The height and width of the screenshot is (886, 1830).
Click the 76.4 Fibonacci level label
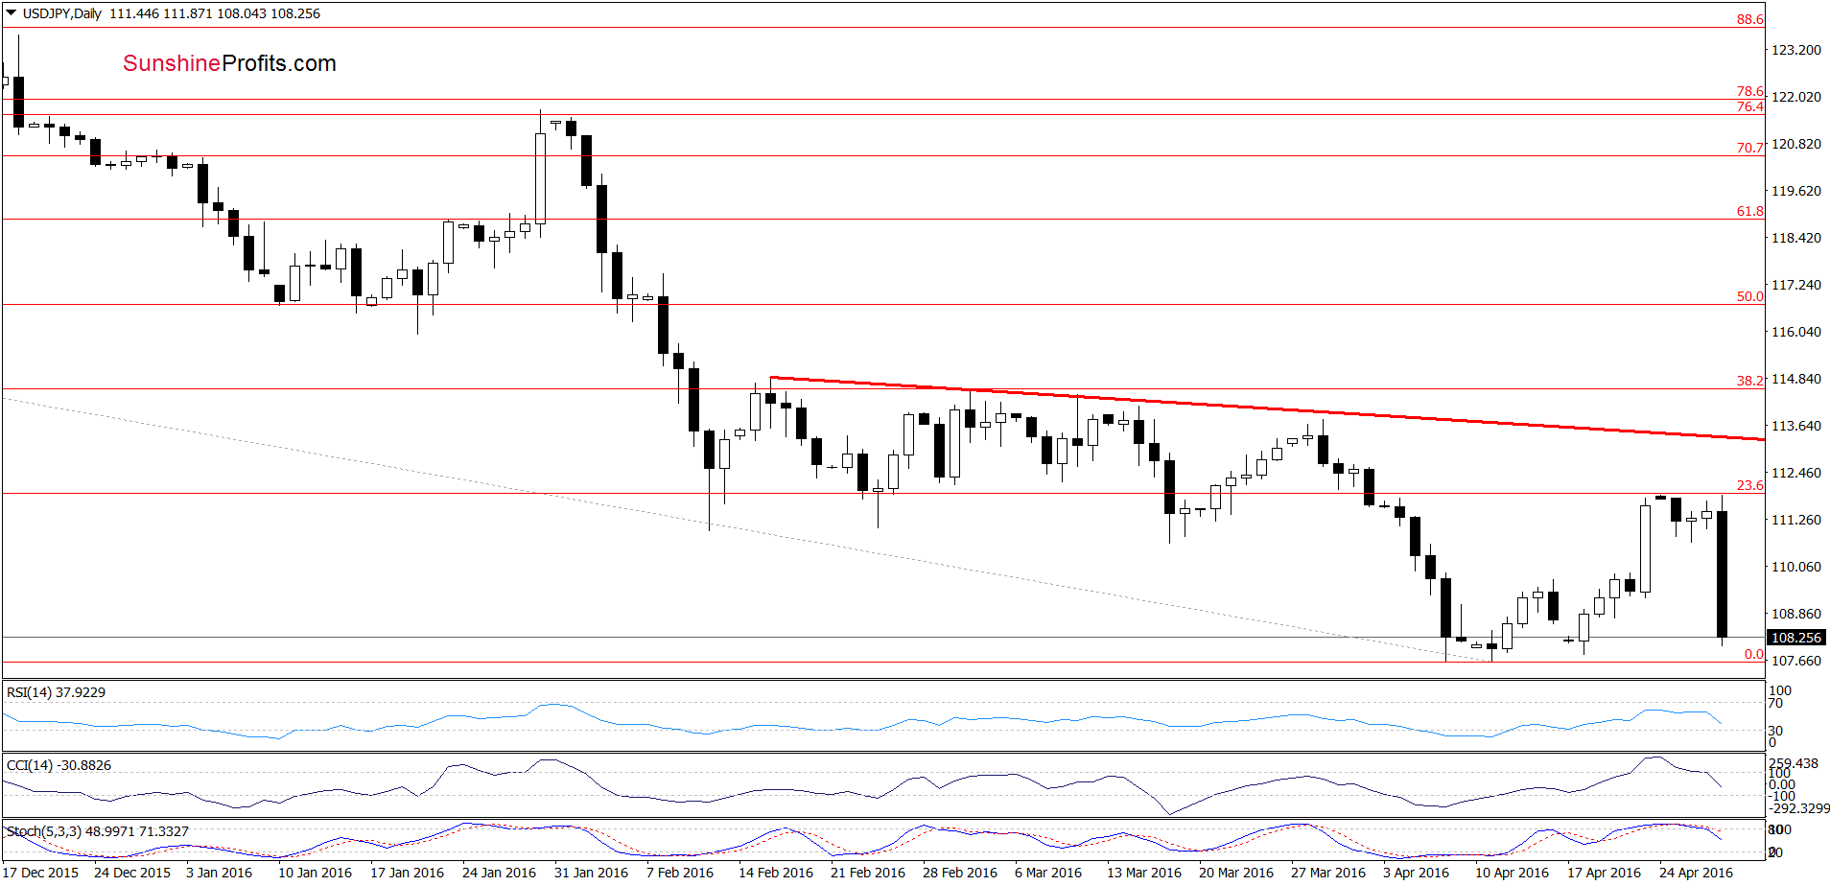coord(1750,106)
